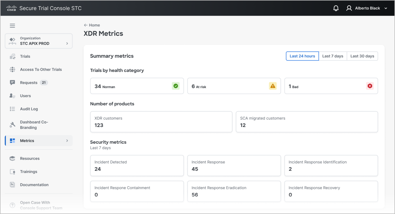Open the notifications bell
The image size is (395, 214).
pos(336,8)
